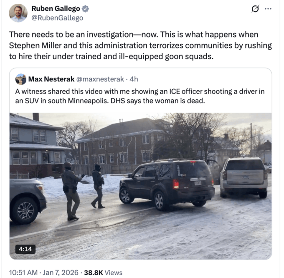Play the embedded street video
Viewport: 284px width, 278px height.
coord(141,186)
